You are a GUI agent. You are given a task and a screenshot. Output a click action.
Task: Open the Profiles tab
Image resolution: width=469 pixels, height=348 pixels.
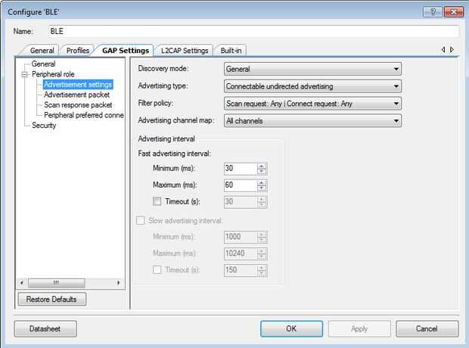pyautogui.click(x=78, y=51)
